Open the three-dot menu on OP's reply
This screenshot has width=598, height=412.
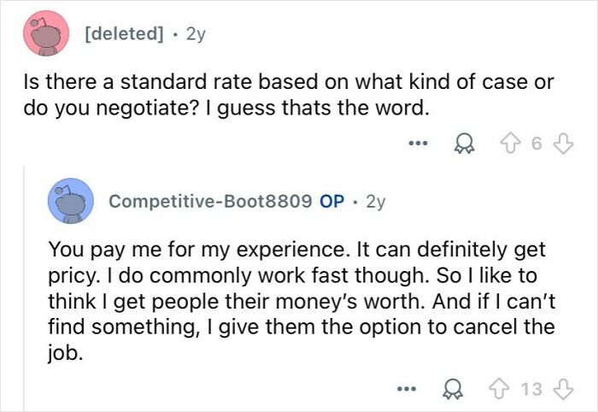407,389
